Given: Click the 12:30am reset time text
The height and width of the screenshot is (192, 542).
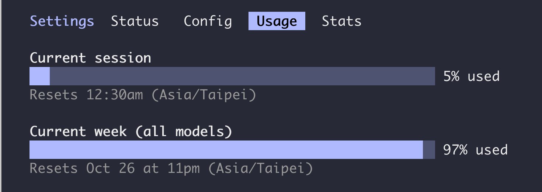Looking at the screenshot, I should tap(115, 95).
